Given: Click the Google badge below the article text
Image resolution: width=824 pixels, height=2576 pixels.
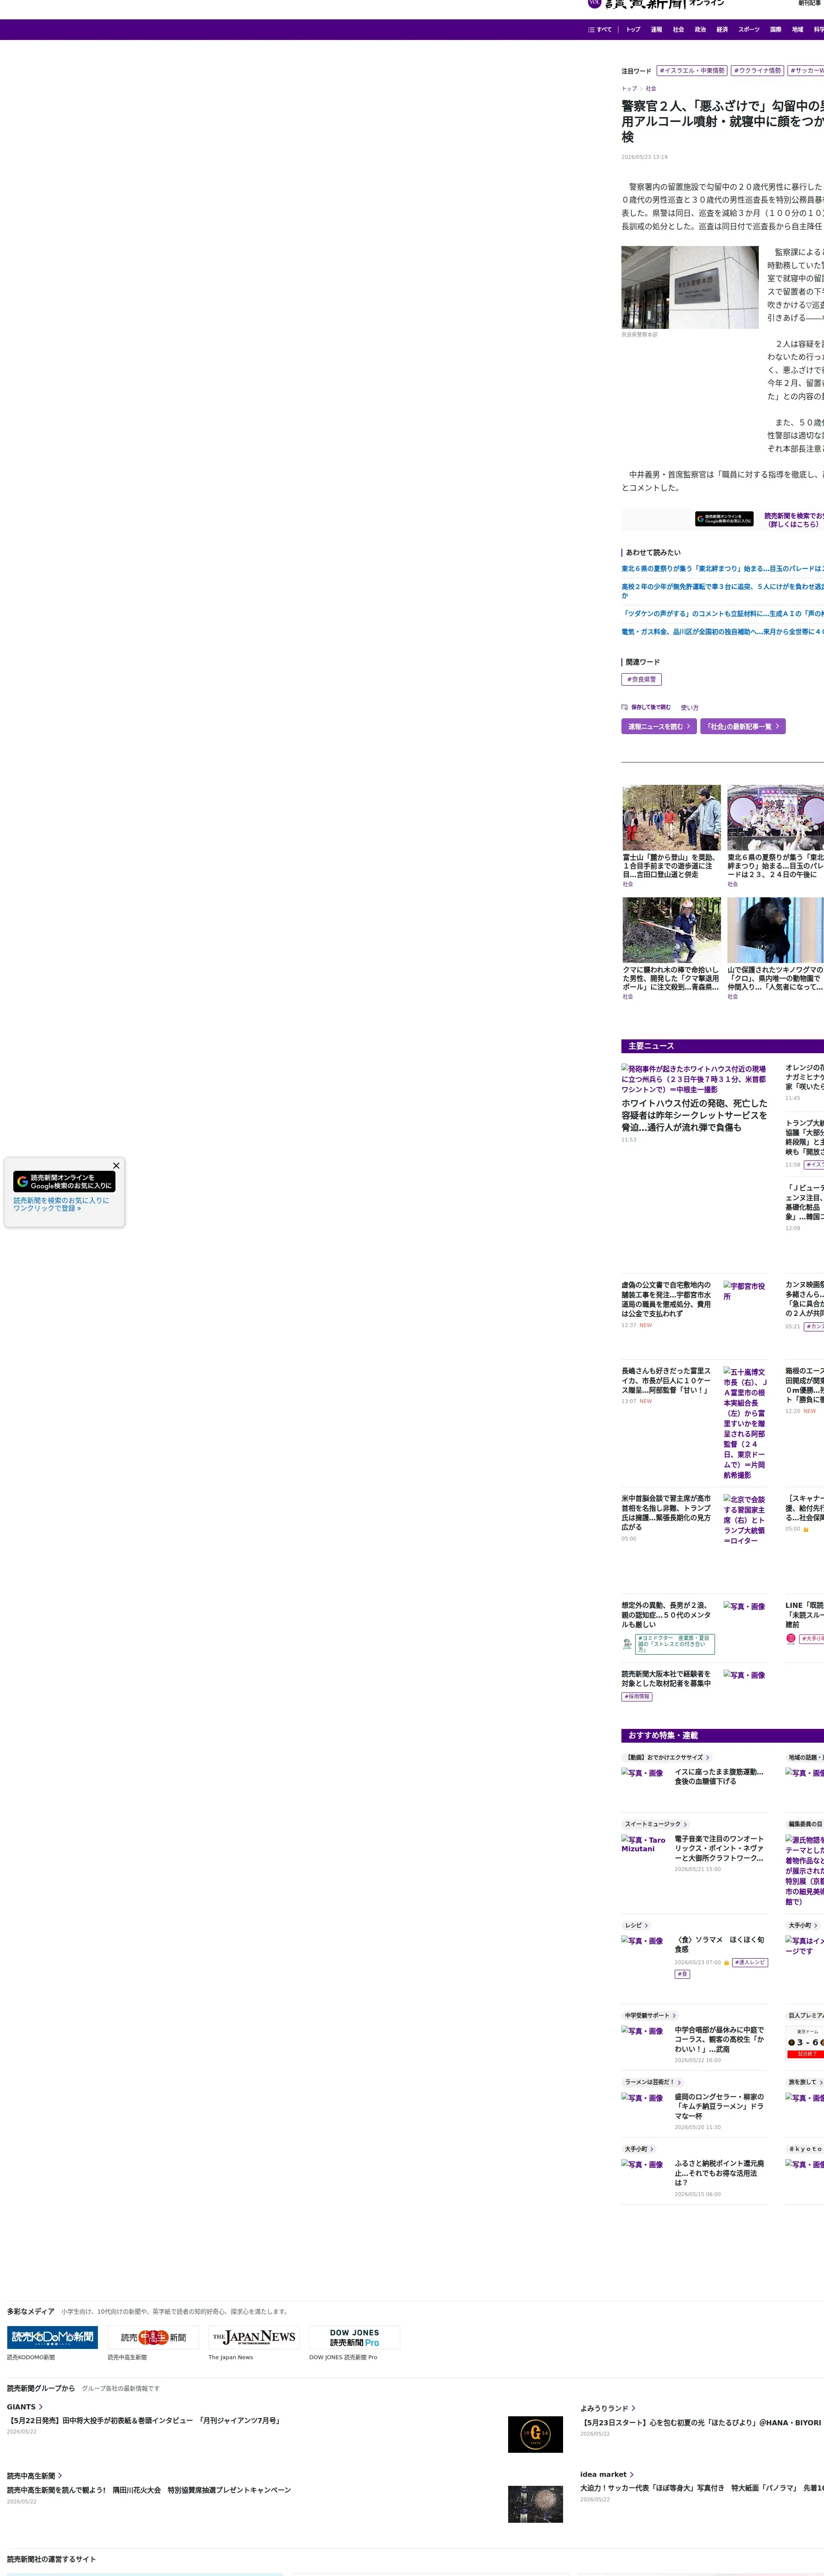Looking at the screenshot, I should [724, 519].
